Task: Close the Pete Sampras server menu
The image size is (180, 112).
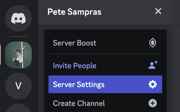Action: point(158,11)
